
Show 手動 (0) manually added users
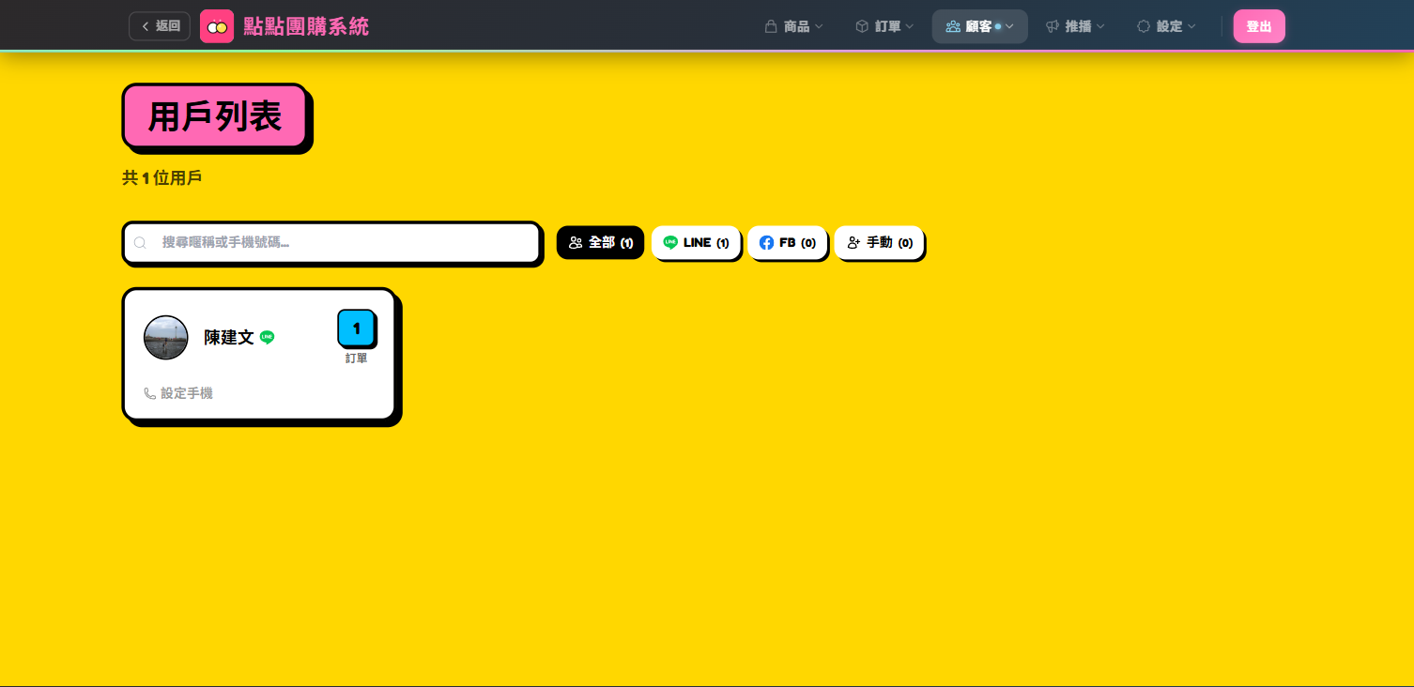[x=879, y=242]
